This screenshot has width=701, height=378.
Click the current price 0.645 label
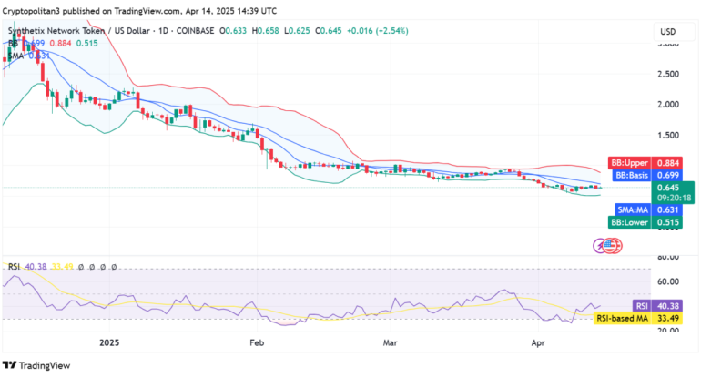(668, 188)
